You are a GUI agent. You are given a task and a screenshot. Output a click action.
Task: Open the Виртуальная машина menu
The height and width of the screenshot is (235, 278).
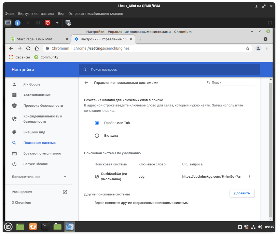pos(36,14)
